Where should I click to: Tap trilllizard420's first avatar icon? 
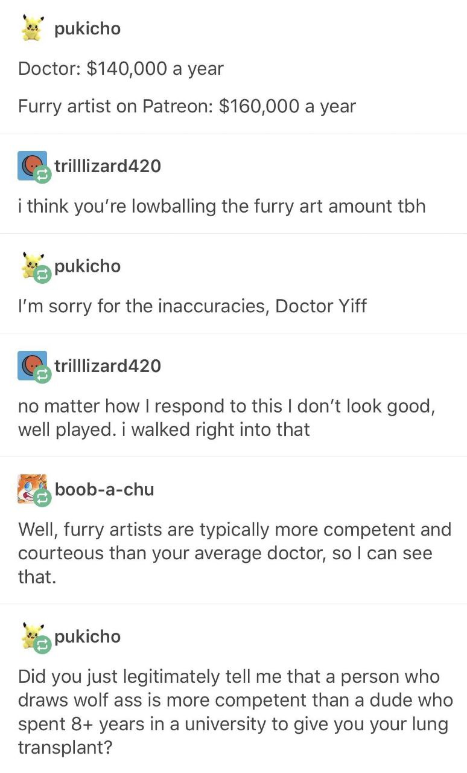tap(33, 165)
